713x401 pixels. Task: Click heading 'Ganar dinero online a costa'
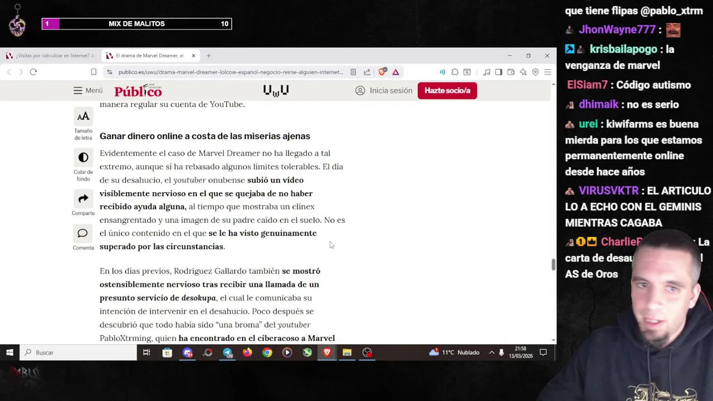pyautogui.click(x=205, y=136)
